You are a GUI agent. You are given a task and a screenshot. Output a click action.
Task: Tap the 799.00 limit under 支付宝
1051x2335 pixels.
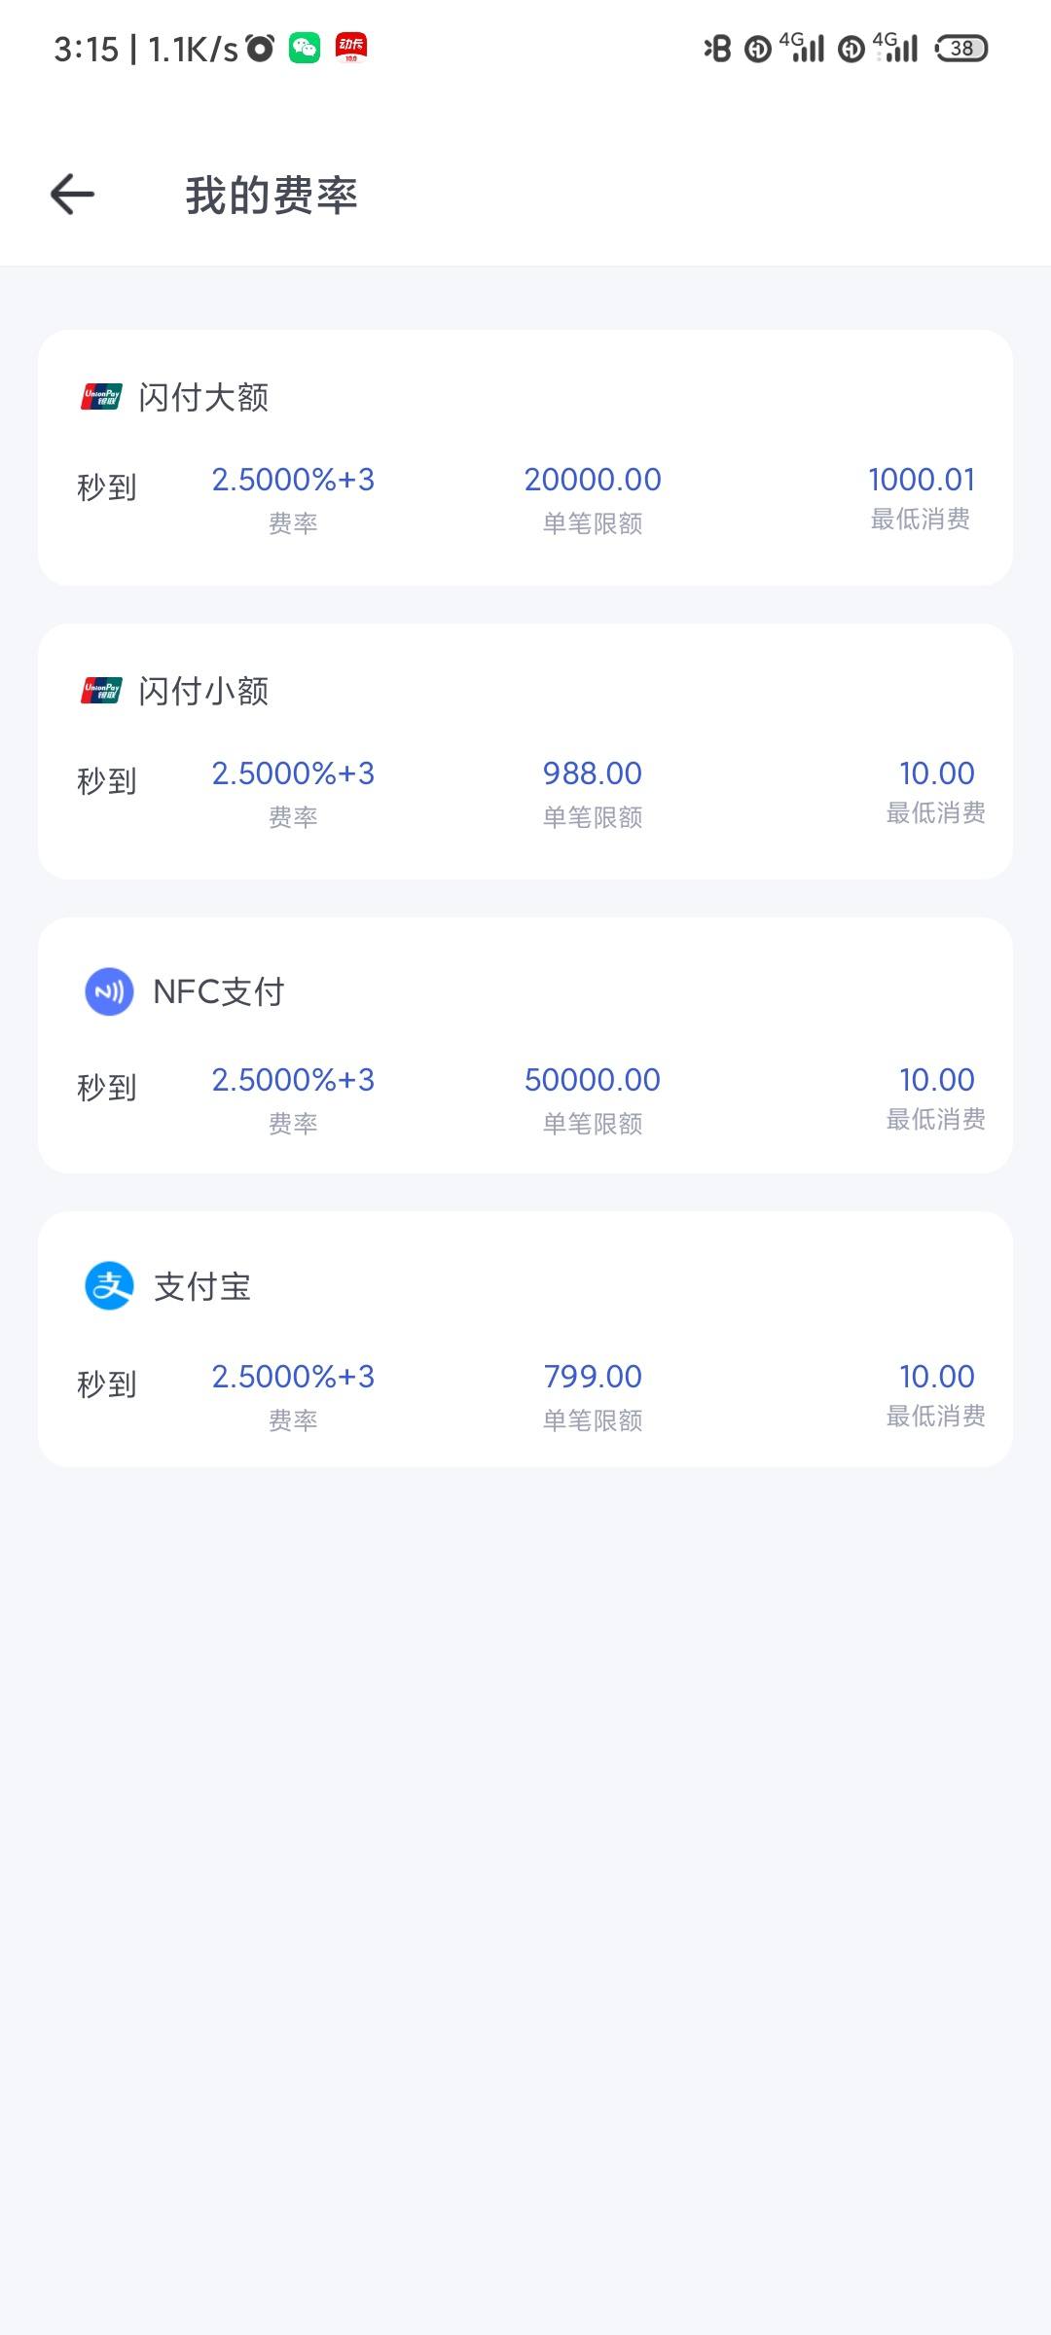[x=593, y=1377]
